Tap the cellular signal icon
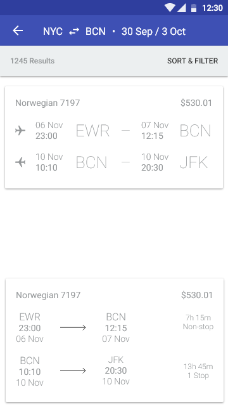This screenshot has height=406, width=228. pos(182,8)
